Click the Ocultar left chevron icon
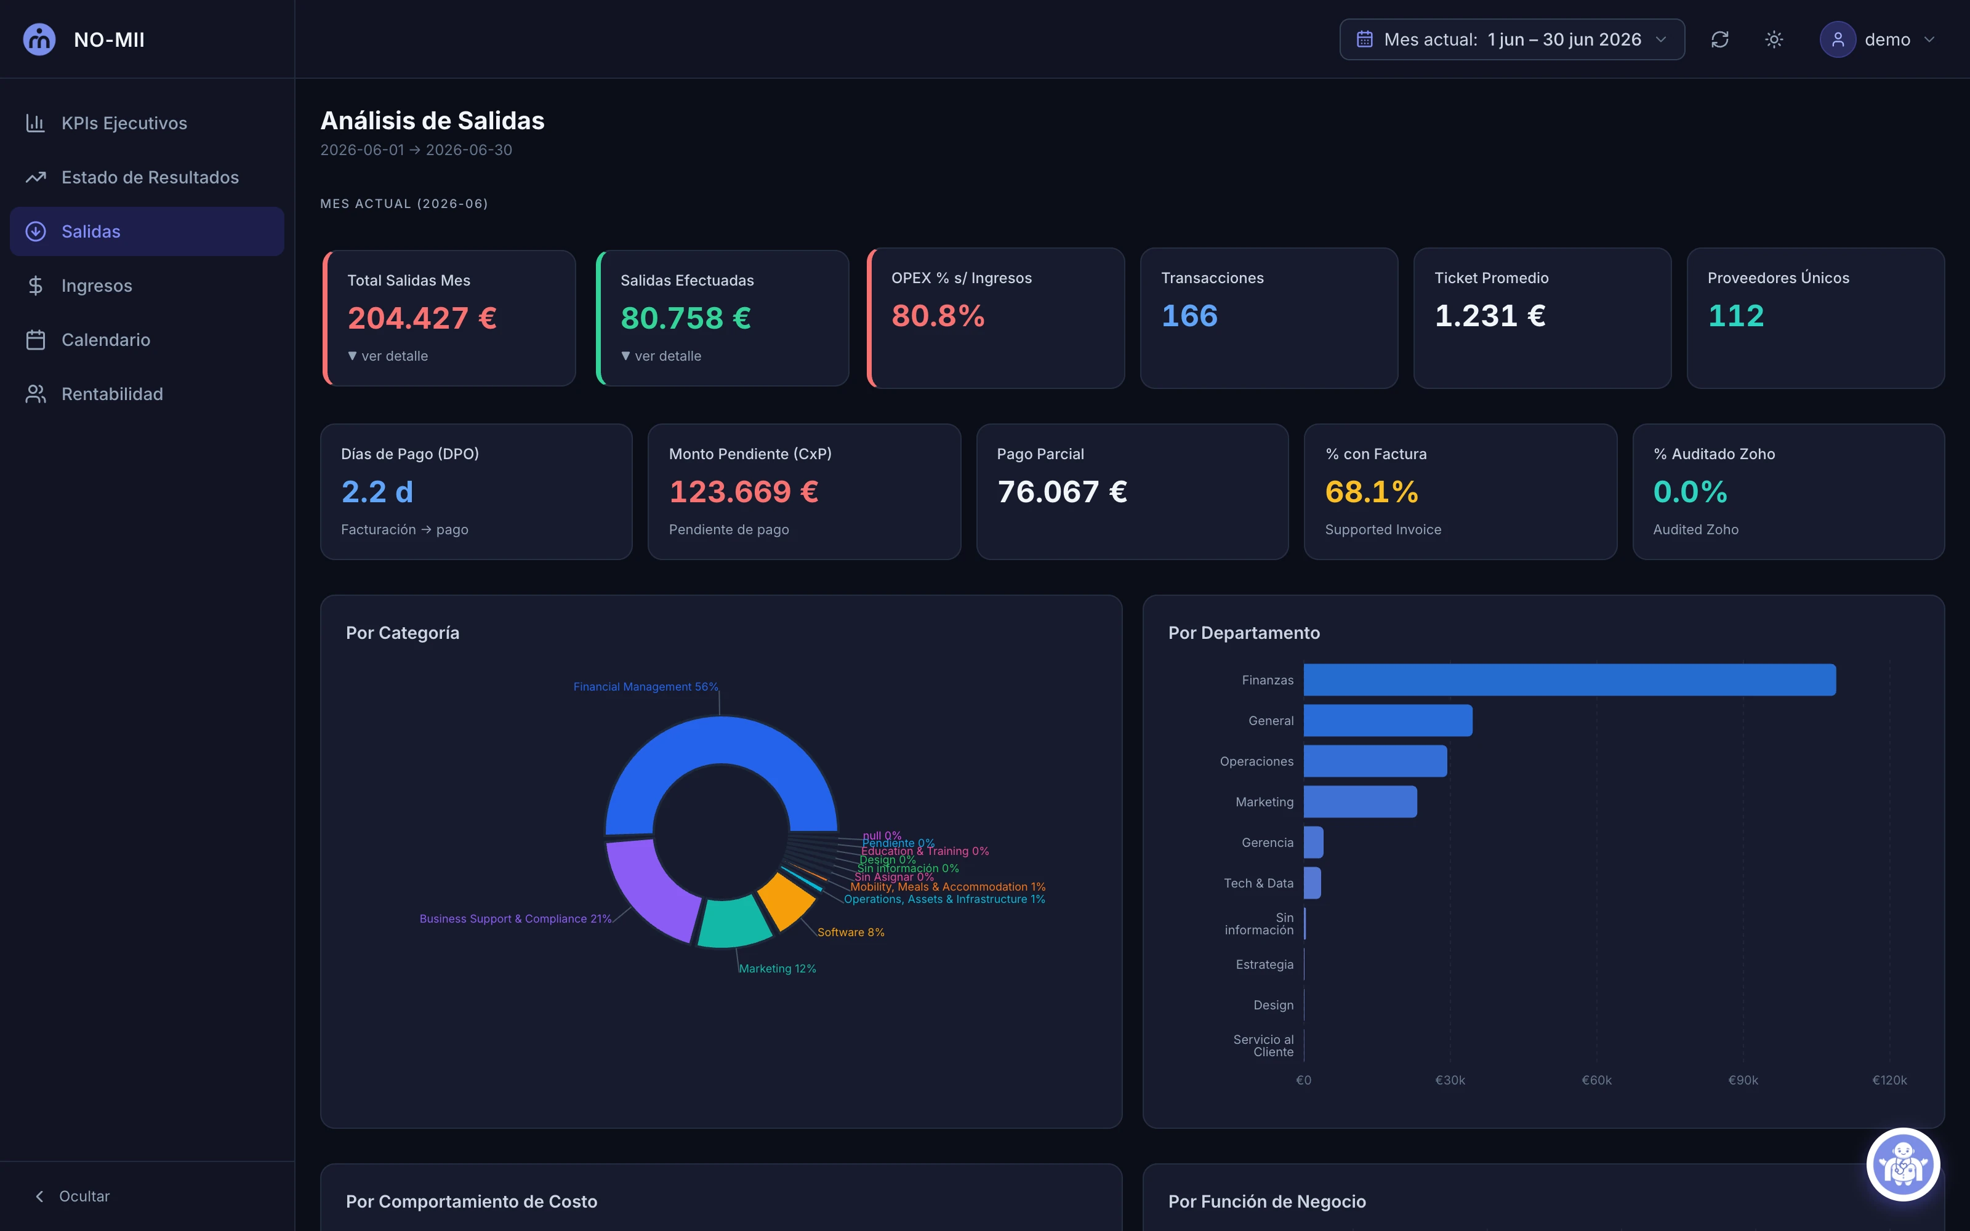Image resolution: width=1970 pixels, height=1231 pixels. click(39, 1196)
